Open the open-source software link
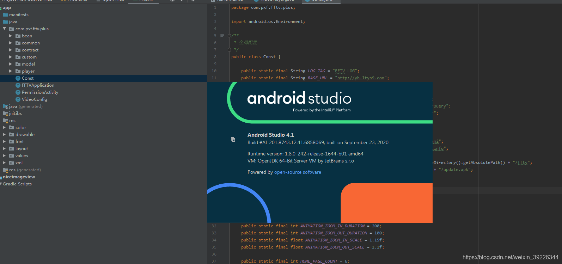The height and width of the screenshot is (264, 562). pyautogui.click(x=298, y=172)
